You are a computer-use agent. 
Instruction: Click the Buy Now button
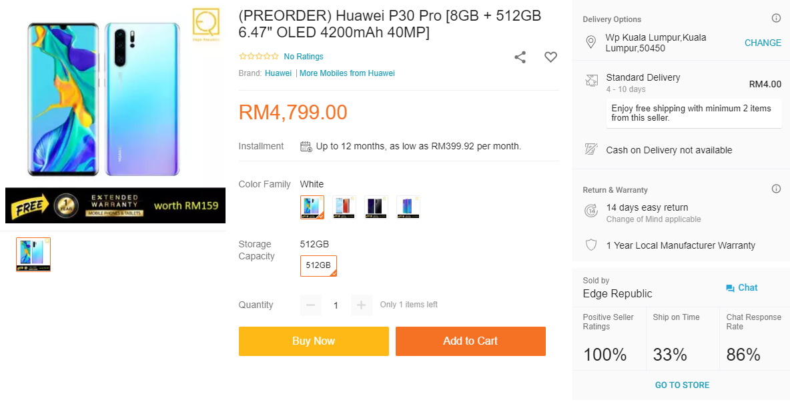[314, 341]
